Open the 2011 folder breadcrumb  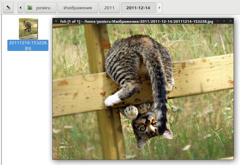[x=109, y=8]
